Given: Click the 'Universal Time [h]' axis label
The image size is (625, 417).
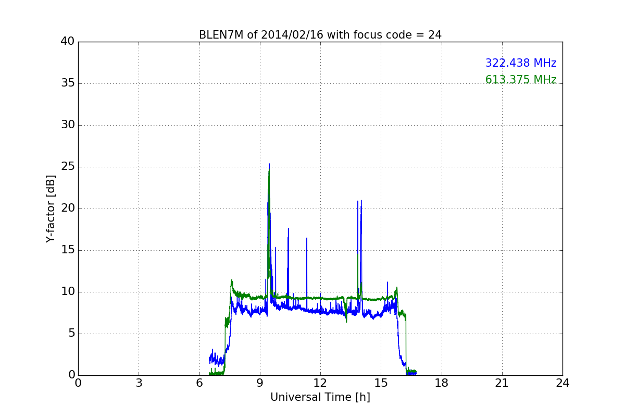Looking at the screenshot, I should point(320,397).
